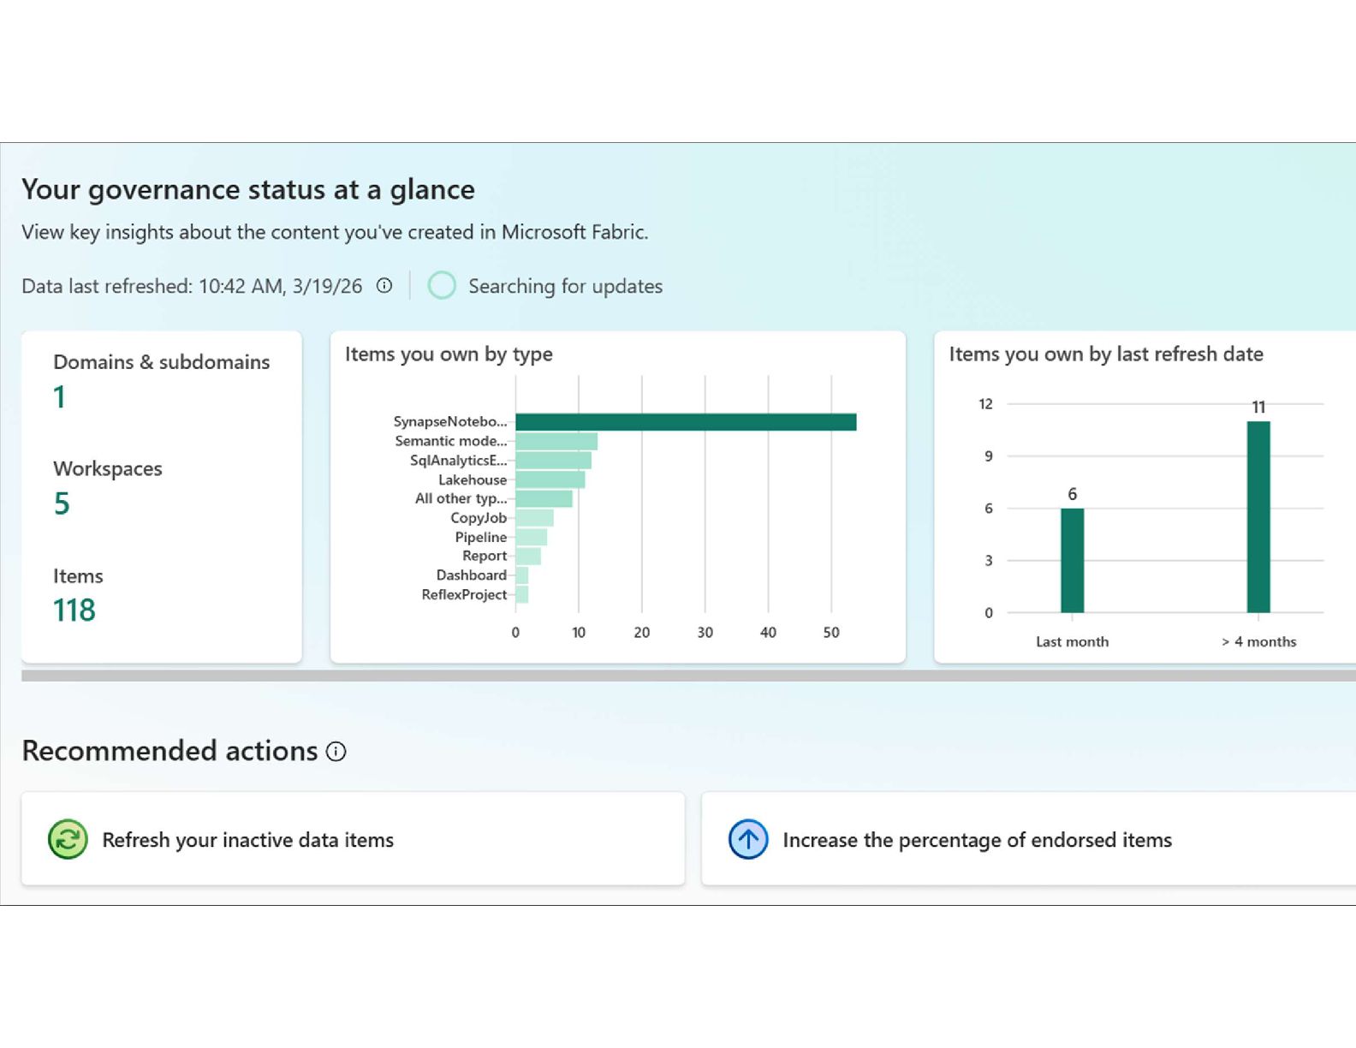Screen dimensions: 1356x1048
Task: Click 'Items you own by last refresh date' title
Action: point(1106,354)
